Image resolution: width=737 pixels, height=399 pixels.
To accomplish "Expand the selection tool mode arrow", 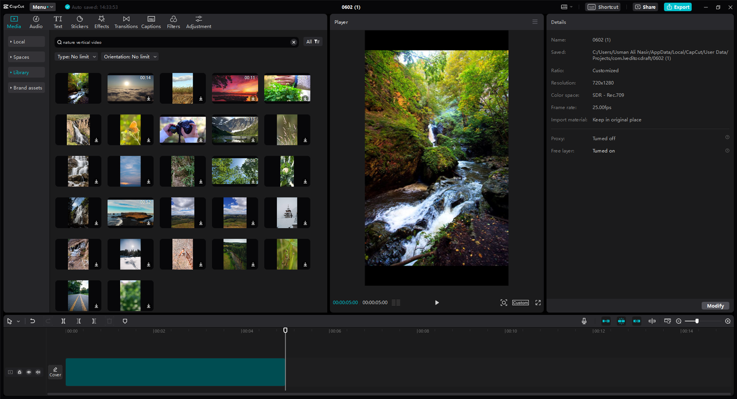I will [18, 321].
